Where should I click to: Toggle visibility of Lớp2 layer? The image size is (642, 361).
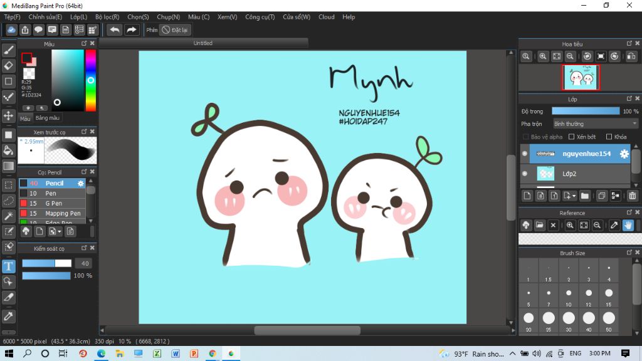click(x=525, y=174)
